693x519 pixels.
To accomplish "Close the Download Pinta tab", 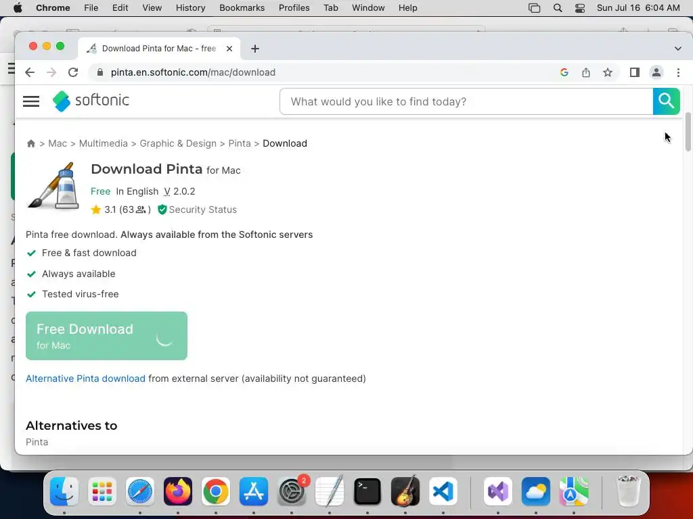I will 229,49.
